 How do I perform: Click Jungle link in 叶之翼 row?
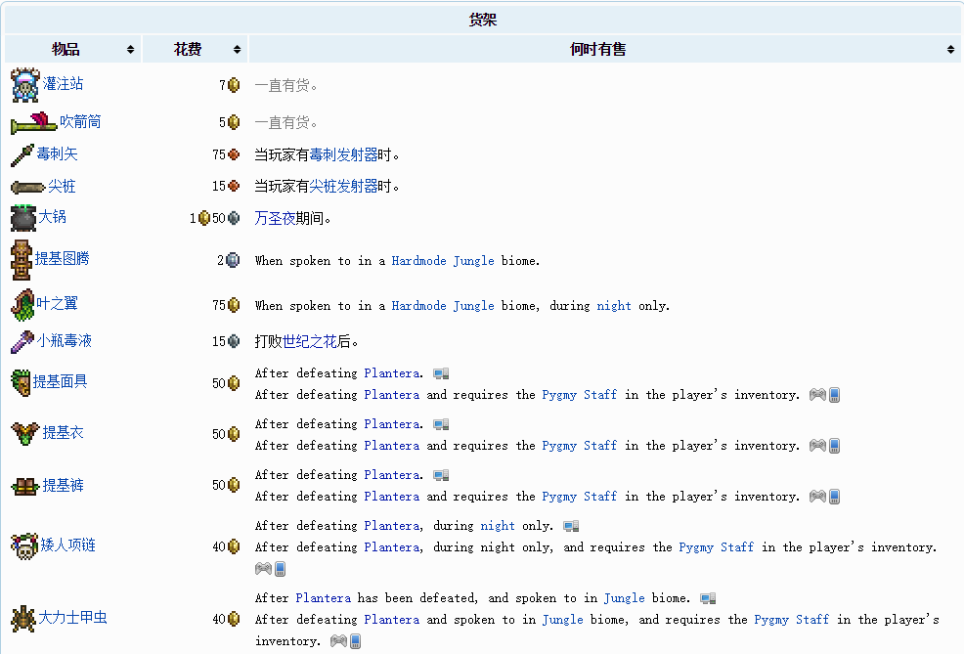[x=473, y=305]
